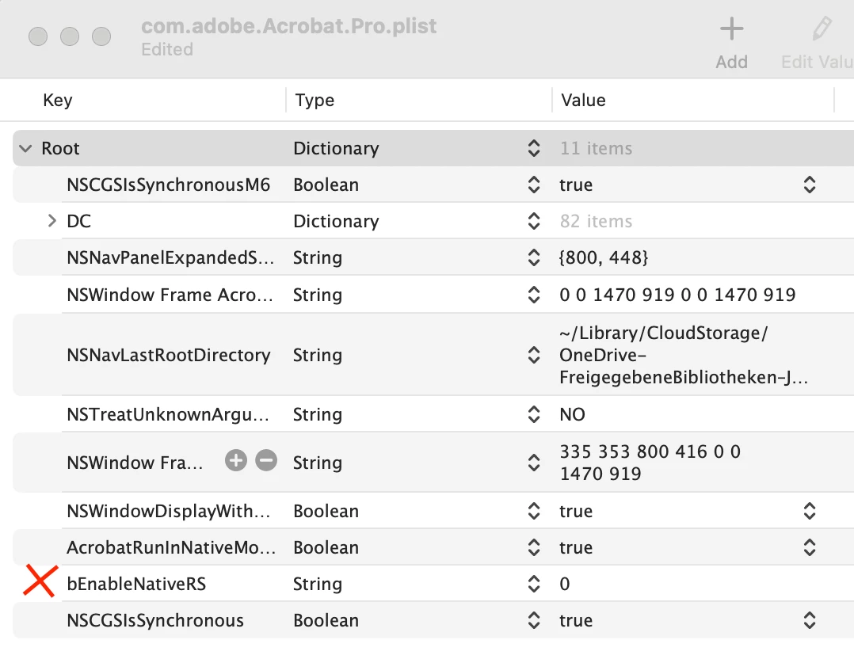The width and height of the screenshot is (854, 659).
Task: Select the NSWindow Frame Acro… key
Action: tap(170, 295)
